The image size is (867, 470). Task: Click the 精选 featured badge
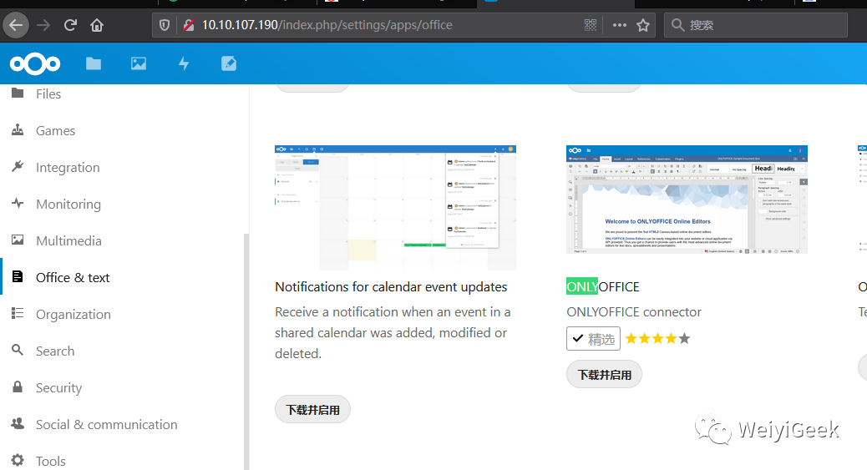(593, 339)
